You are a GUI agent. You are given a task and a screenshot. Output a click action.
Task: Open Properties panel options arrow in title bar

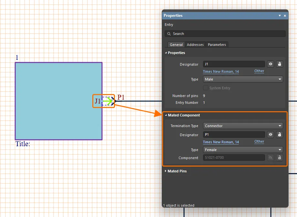pyautogui.click(x=280, y=16)
